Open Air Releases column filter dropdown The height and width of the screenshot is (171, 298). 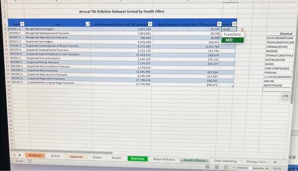pos(150,24)
